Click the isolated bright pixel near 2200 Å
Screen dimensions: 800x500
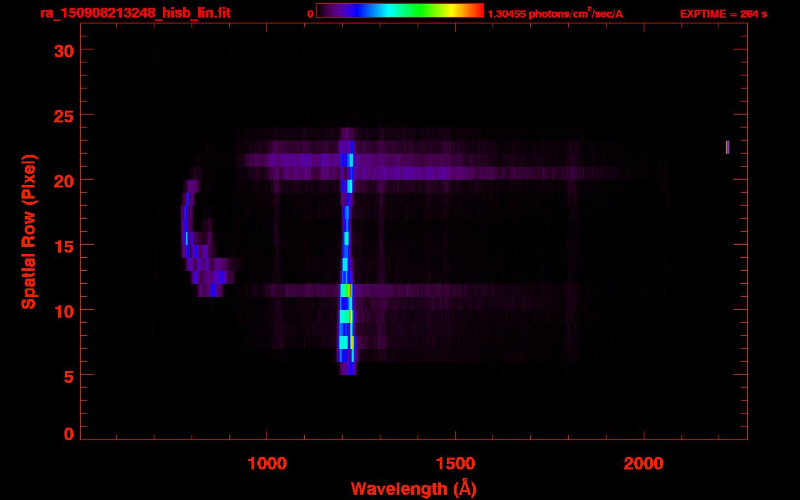(728, 147)
